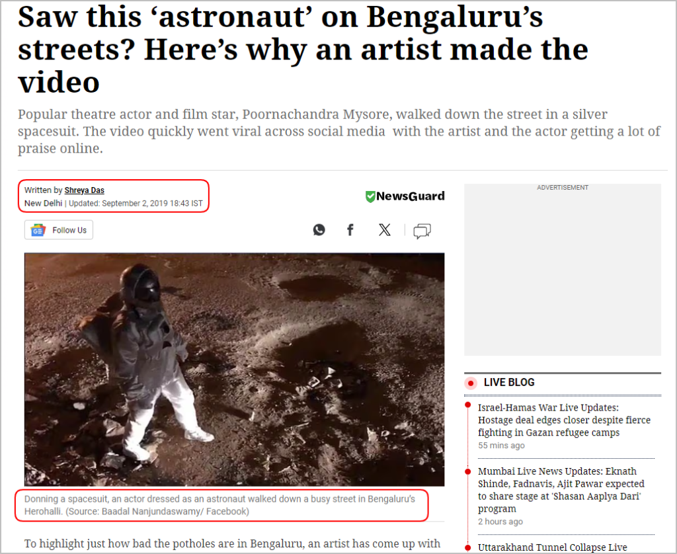This screenshot has height=554, width=677.
Task: Click the Follow Us button
Action: (x=59, y=230)
